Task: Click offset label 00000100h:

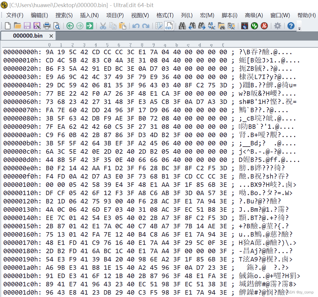Action: coord(22,185)
